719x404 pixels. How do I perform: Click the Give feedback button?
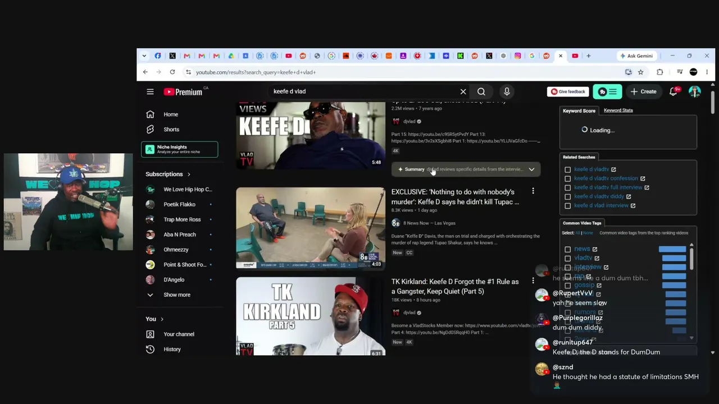pyautogui.click(x=568, y=91)
